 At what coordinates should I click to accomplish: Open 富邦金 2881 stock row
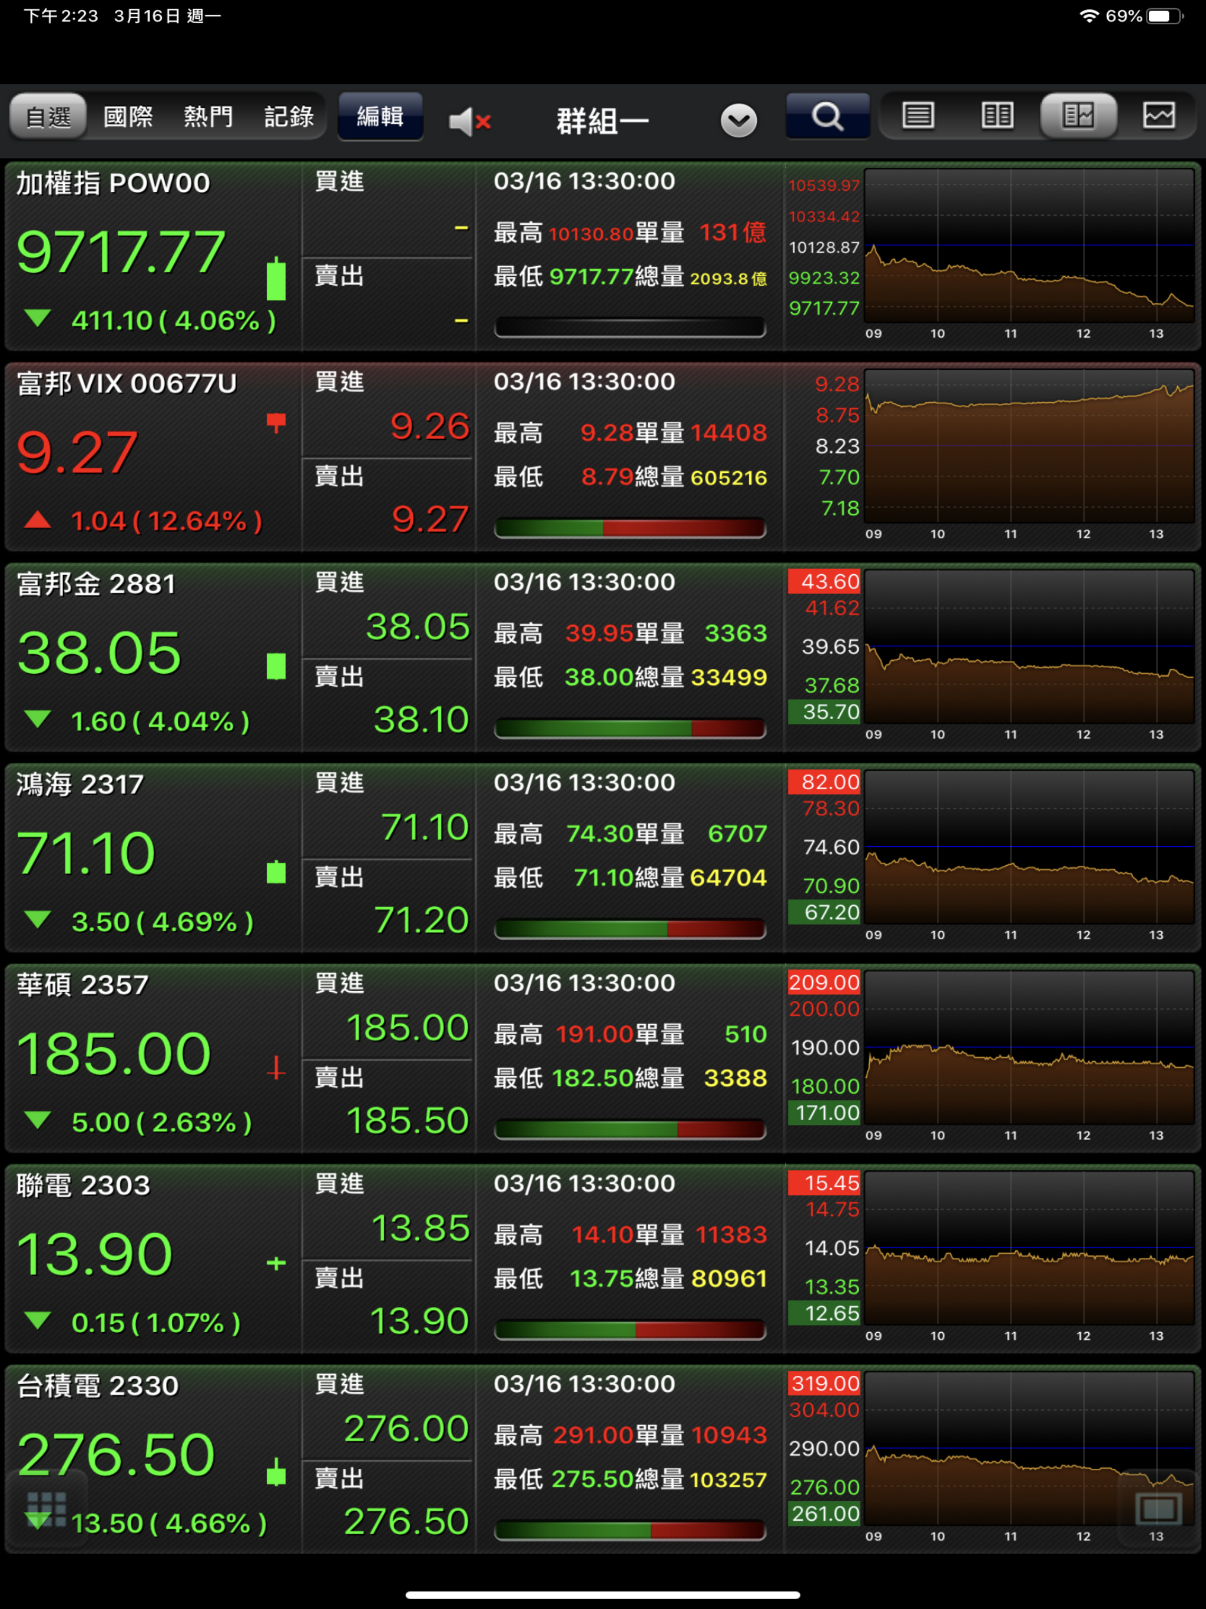pyautogui.click(x=602, y=658)
